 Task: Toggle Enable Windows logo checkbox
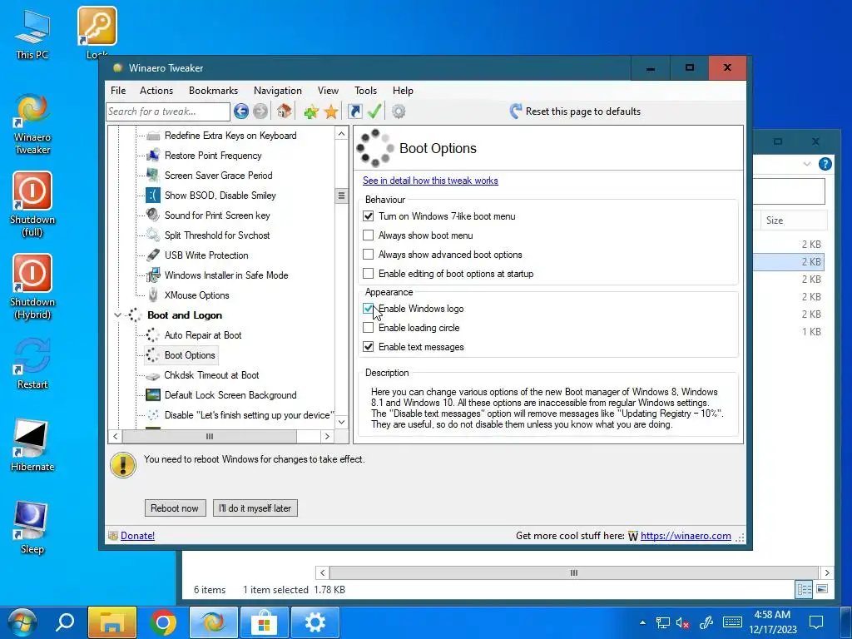tap(369, 309)
